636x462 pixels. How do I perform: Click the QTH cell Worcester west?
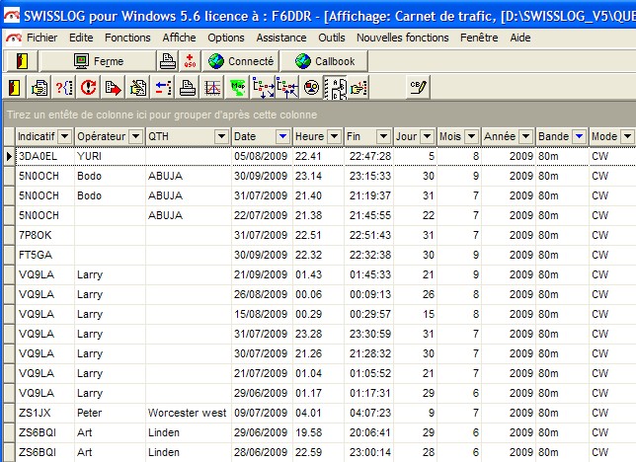click(x=189, y=413)
